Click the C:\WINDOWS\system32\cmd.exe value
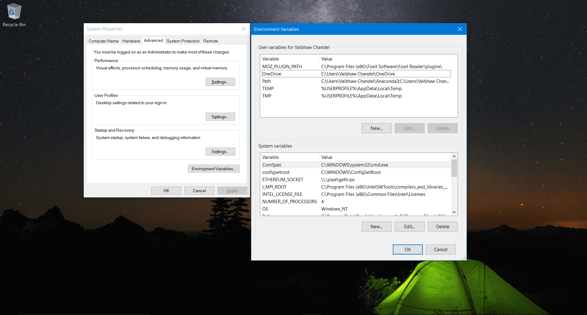The image size is (587, 315). tap(355, 165)
